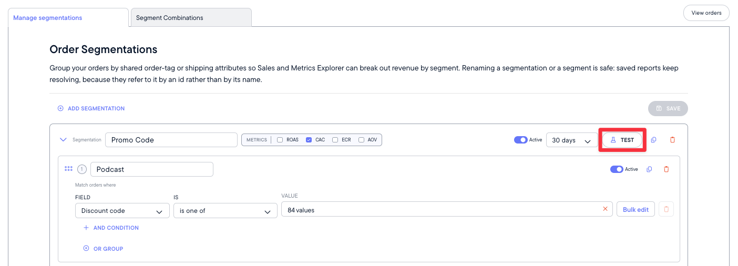Viewport: 738px width, 266px height.
Task: Click the Test button
Action: coord(622,140)
